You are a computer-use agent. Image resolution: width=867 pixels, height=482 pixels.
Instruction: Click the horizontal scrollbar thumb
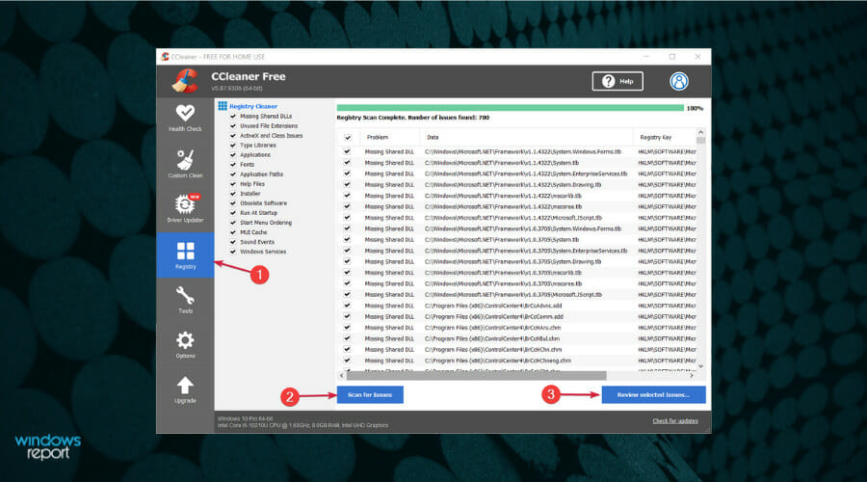(476, 375)
